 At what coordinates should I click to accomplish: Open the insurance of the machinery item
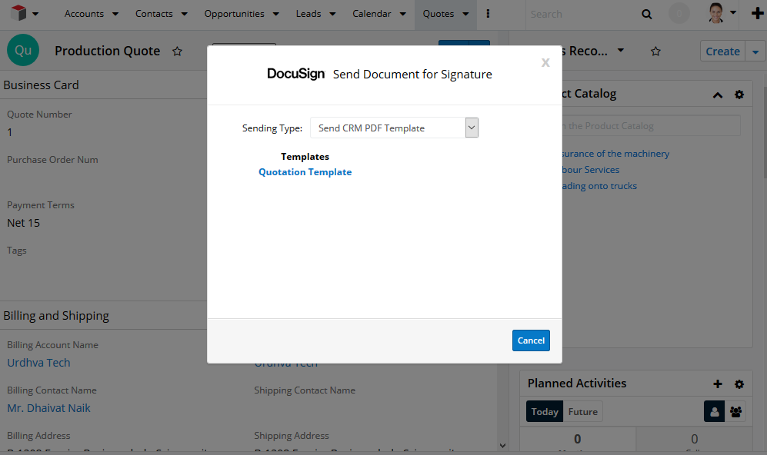[615, 154]
